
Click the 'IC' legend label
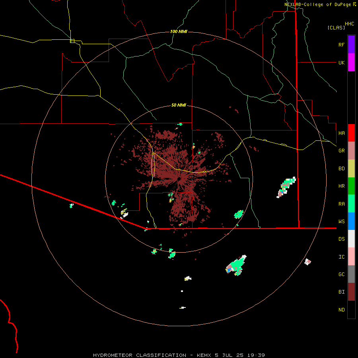click(341, 257)
